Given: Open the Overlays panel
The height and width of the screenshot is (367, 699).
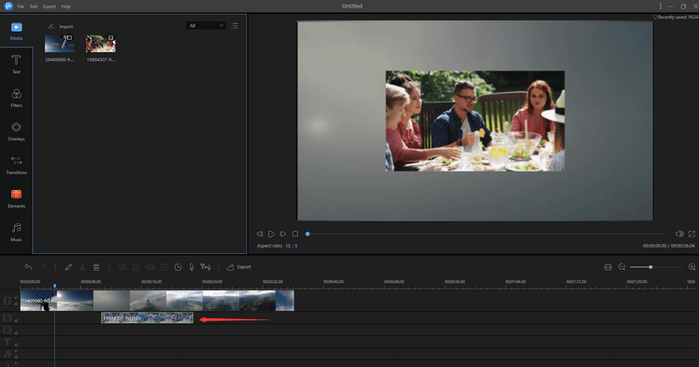Looking at the screenshot, I should click(x=16, y=131).
